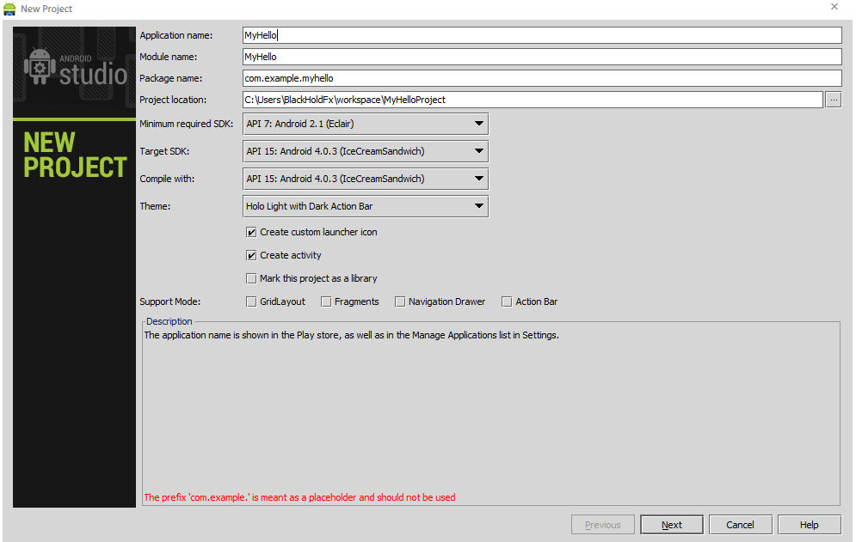Image resolution: width=856 pixels, height=542 pixels.
Task: Expand the Theme dropdown
Action: tap(366, 206)
